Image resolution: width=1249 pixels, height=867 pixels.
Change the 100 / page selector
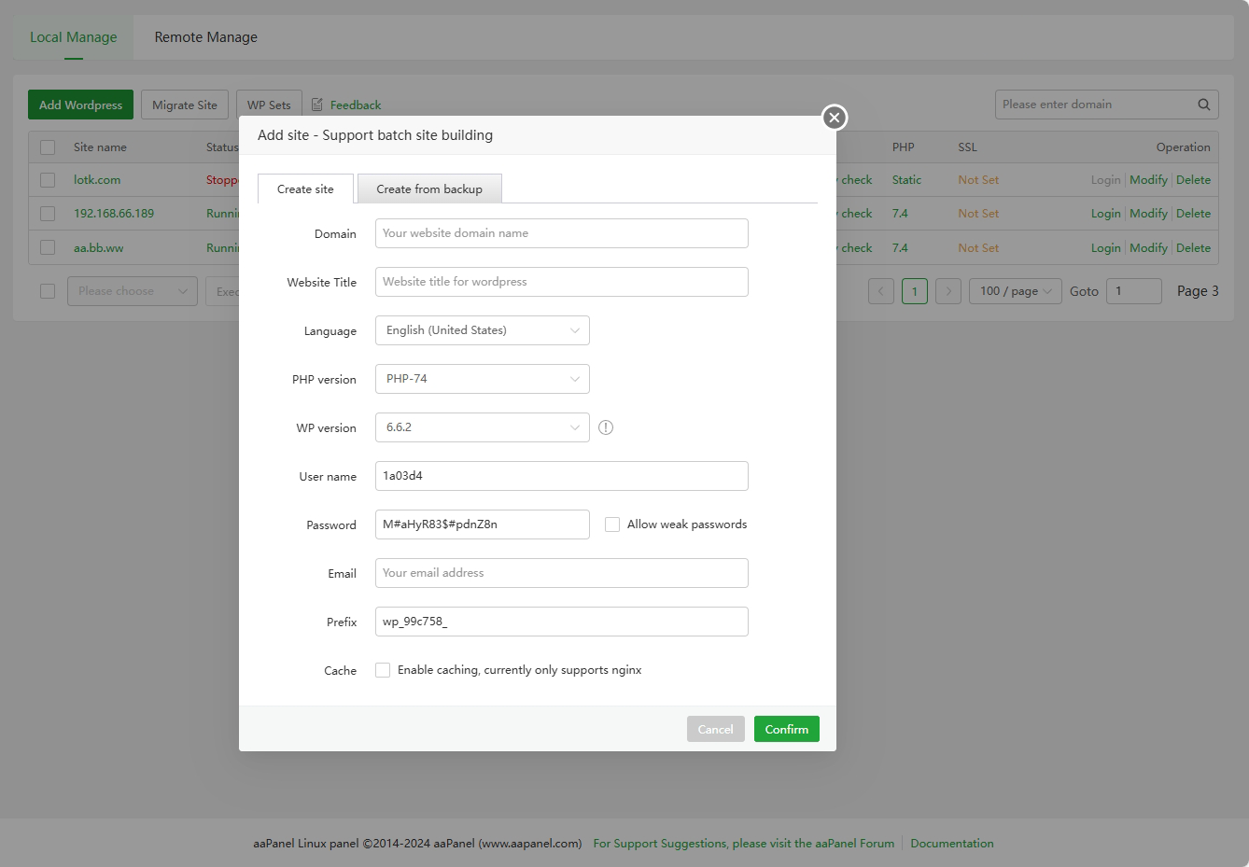click(x=1015, y=291)
